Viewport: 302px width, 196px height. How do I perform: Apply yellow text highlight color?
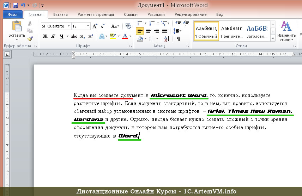click(x=113, y=36)
